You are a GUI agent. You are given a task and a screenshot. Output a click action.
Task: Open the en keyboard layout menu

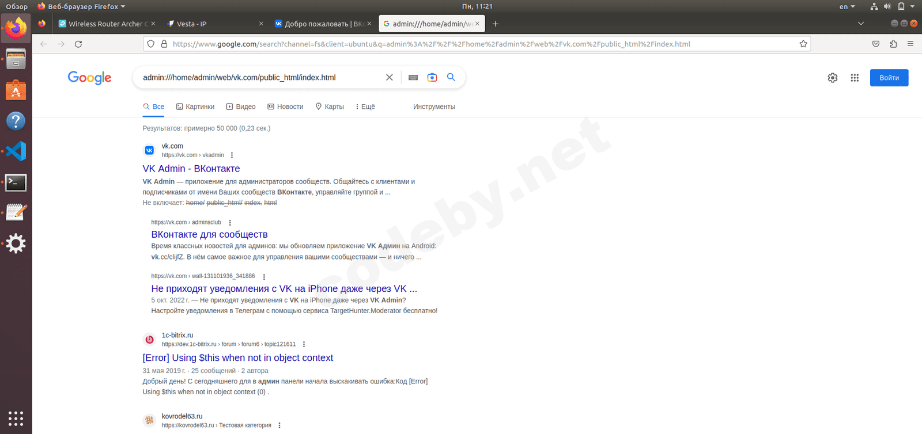coord(847,6)
